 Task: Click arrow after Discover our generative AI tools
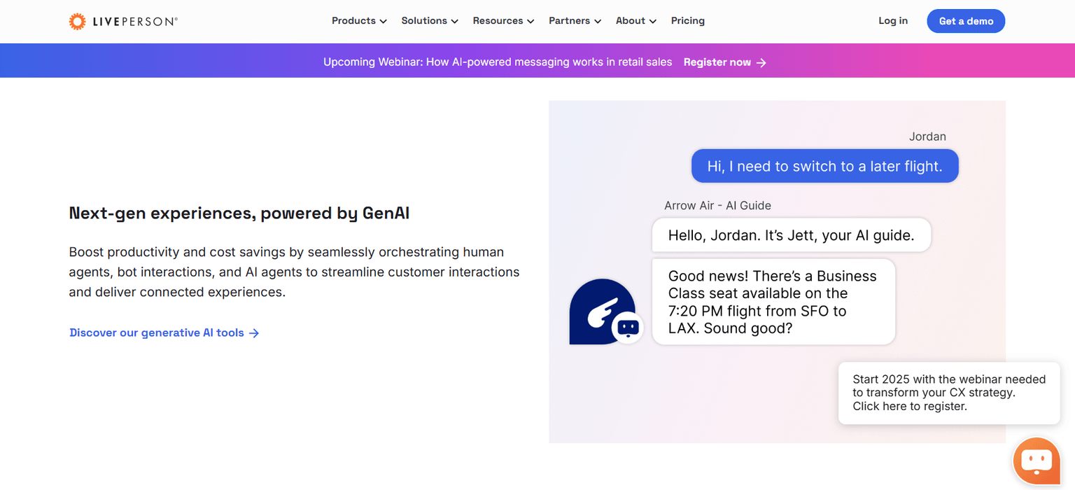(x=254, y=333)
